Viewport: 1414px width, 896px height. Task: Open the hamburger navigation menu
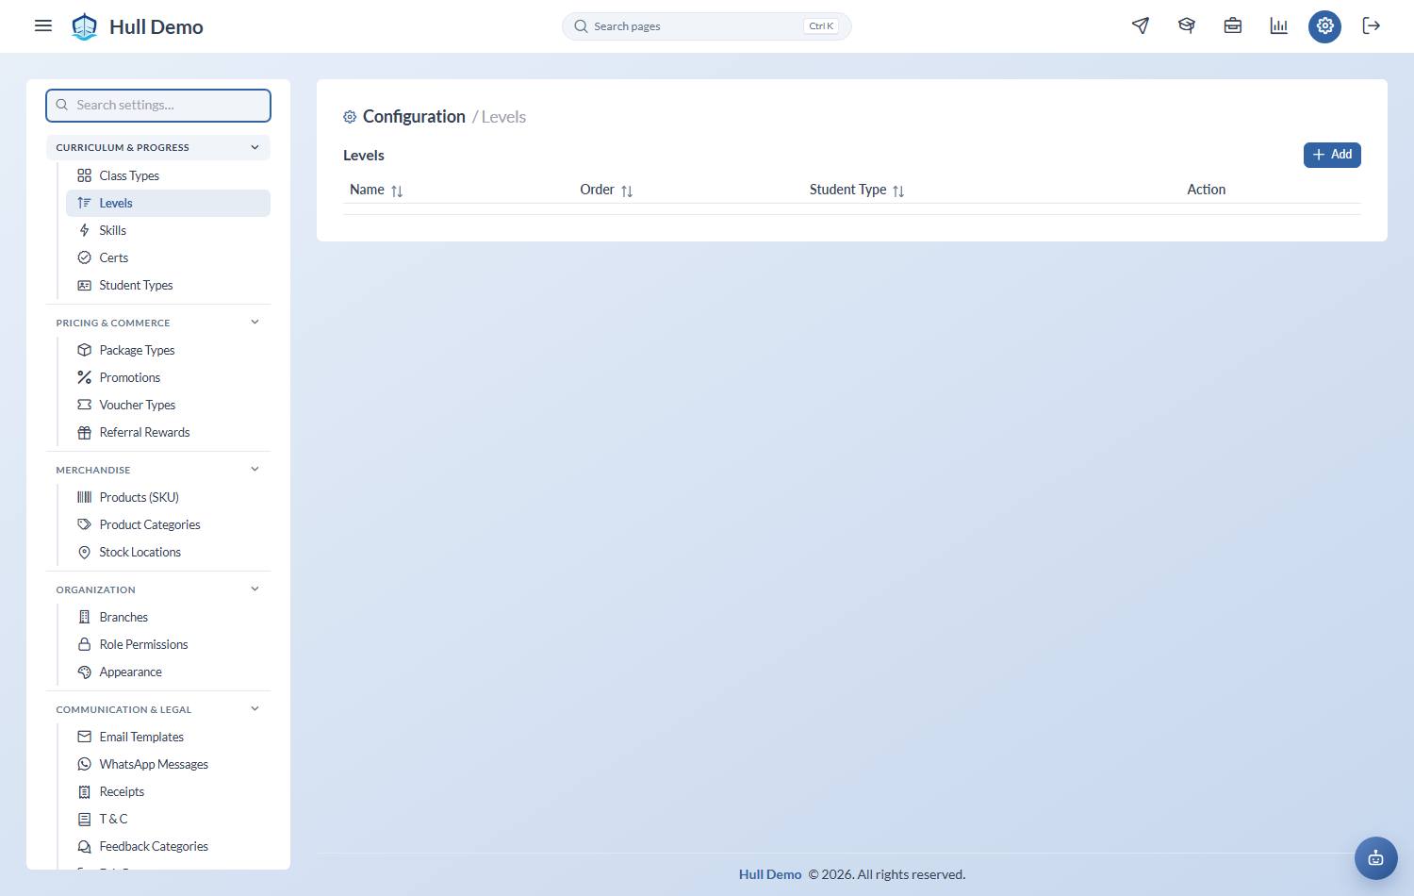(43, 25)
